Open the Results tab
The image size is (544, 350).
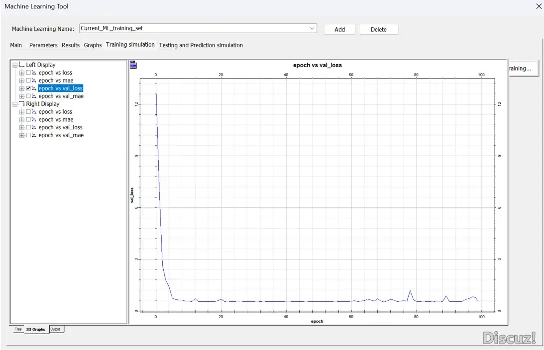click(71, 45)
